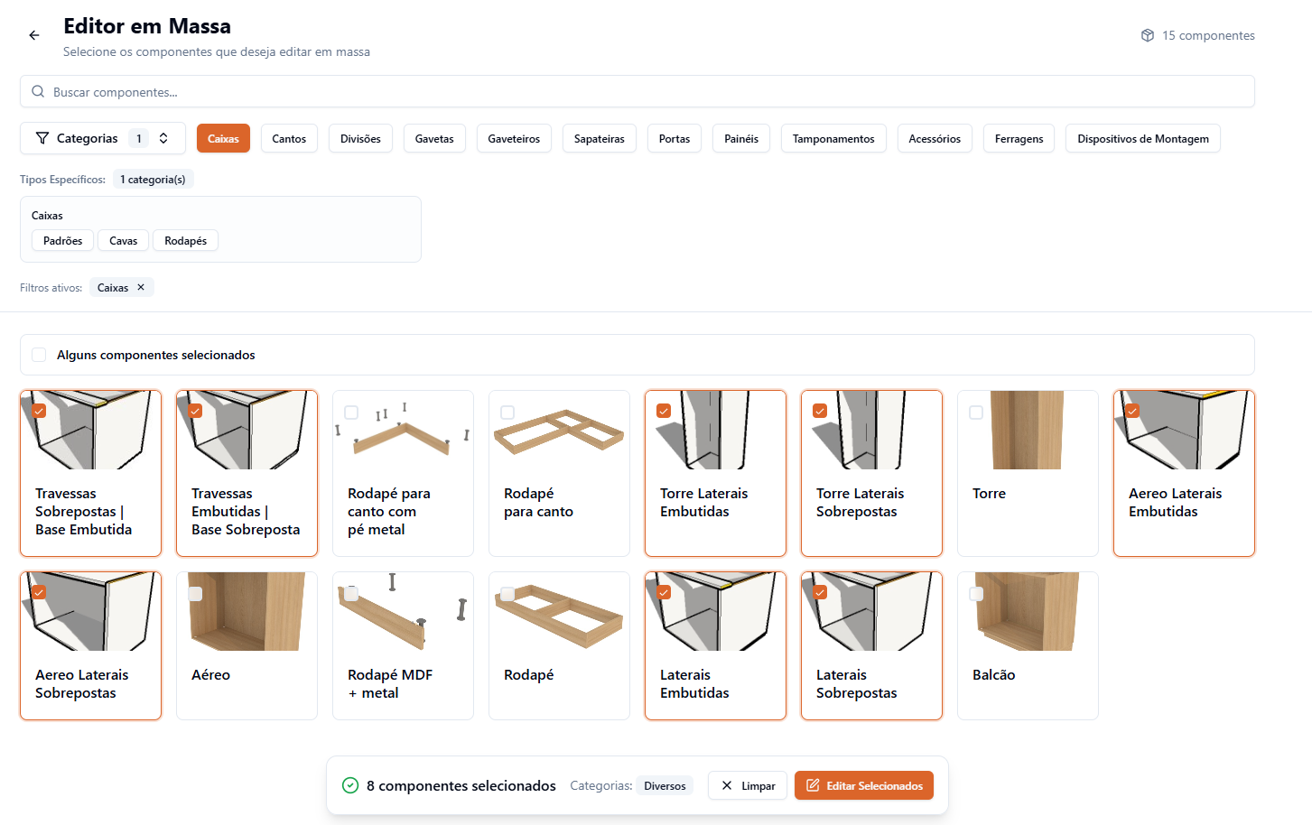Select the Ferragens category tab

(x=1019, y=138)
